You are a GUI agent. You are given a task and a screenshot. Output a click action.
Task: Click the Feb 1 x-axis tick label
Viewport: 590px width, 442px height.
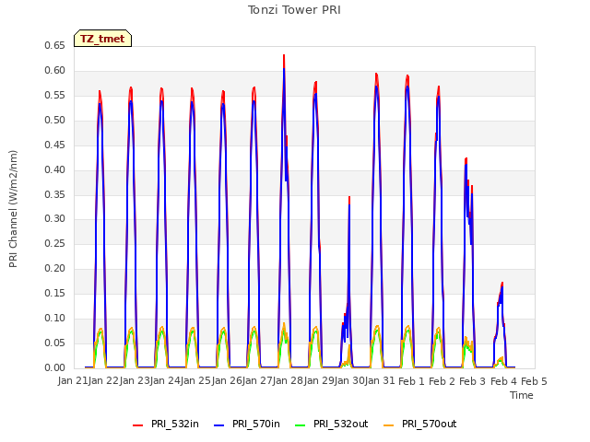411,381
